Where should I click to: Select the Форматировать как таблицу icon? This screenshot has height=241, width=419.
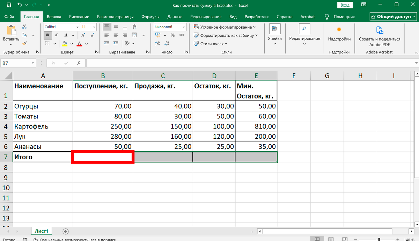point(197,35)
